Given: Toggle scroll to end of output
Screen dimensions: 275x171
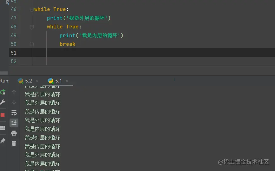Looking at the screenshot, I should 14,123.
